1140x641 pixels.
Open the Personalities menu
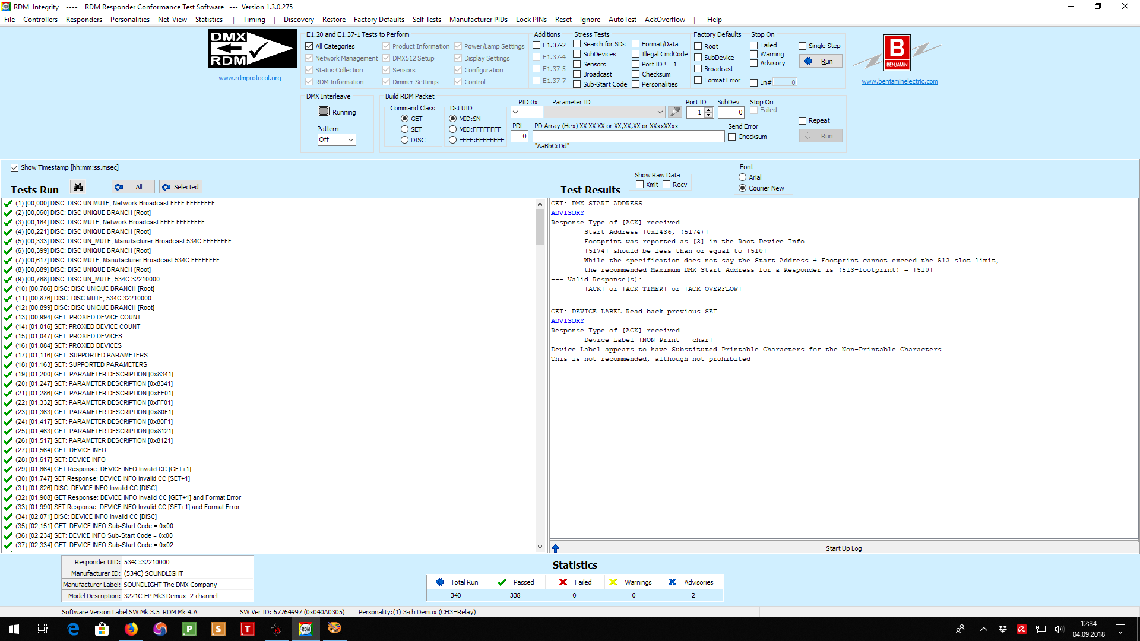click(129, 20)
